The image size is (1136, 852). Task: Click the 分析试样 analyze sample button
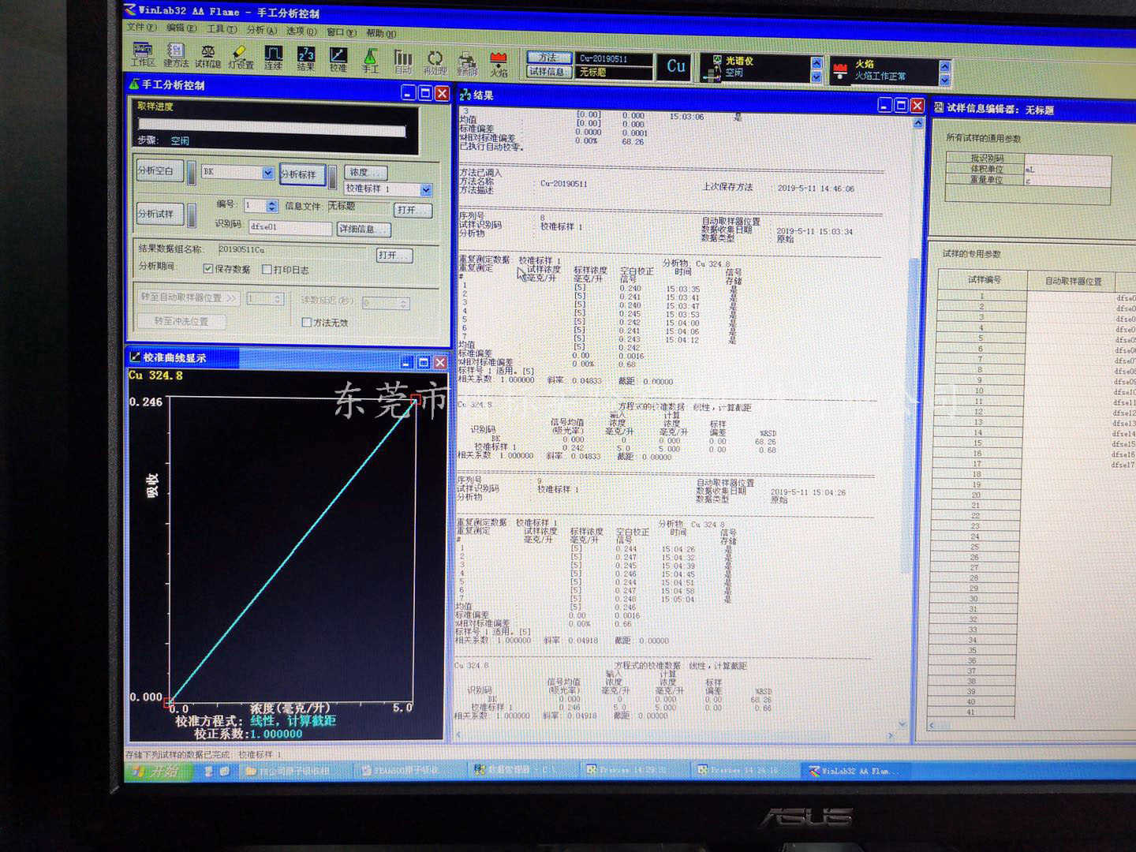click(157, 214)
